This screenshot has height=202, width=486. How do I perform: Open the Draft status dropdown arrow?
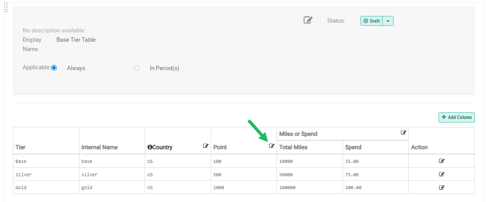pyautogui.click(x=388, y=21)
